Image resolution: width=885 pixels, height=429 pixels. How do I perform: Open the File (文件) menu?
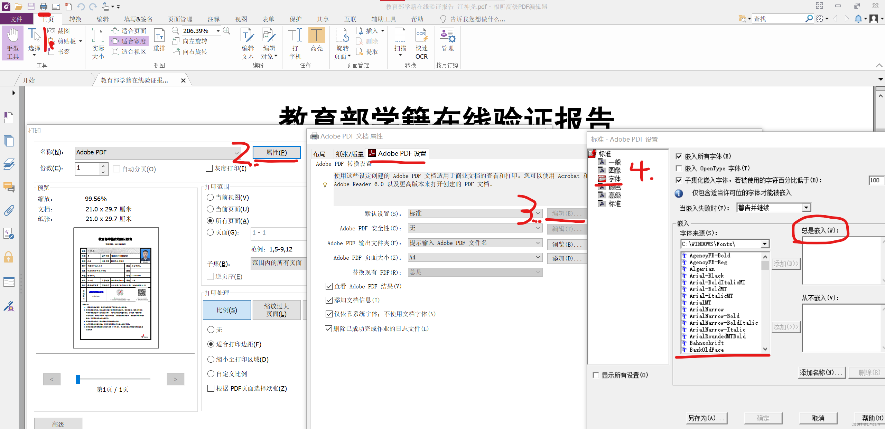16,19
